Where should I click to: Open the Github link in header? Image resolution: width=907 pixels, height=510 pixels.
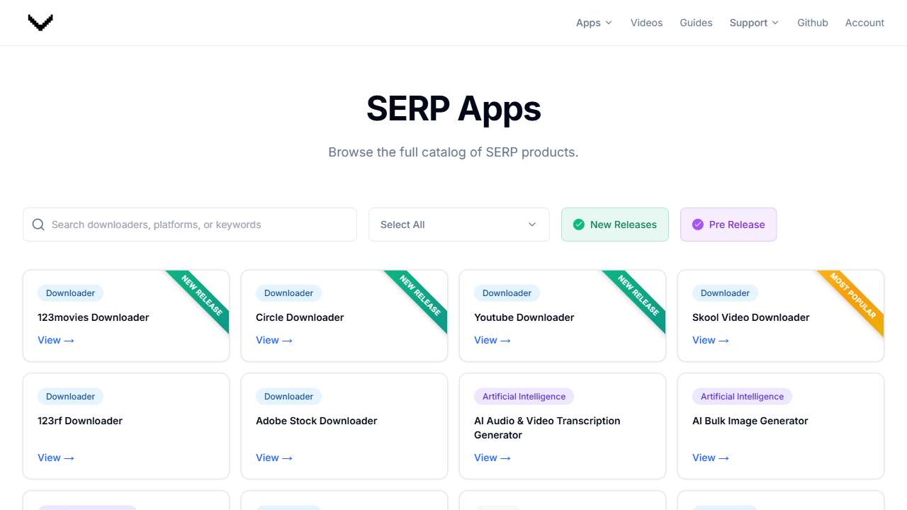[812, 23]
